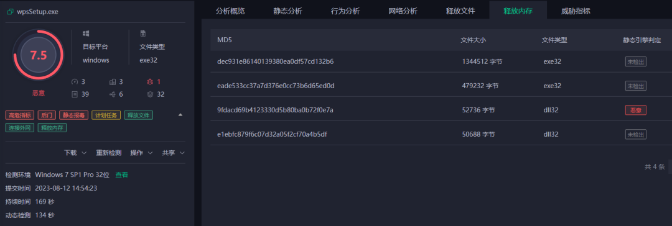The height and width of the screenshot is (226, 672).
Task: Click the gauge icon with count 3
Action: 75,82
